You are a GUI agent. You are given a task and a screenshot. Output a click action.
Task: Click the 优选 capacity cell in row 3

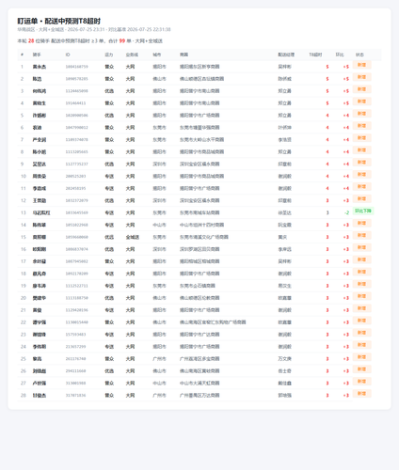109,91
